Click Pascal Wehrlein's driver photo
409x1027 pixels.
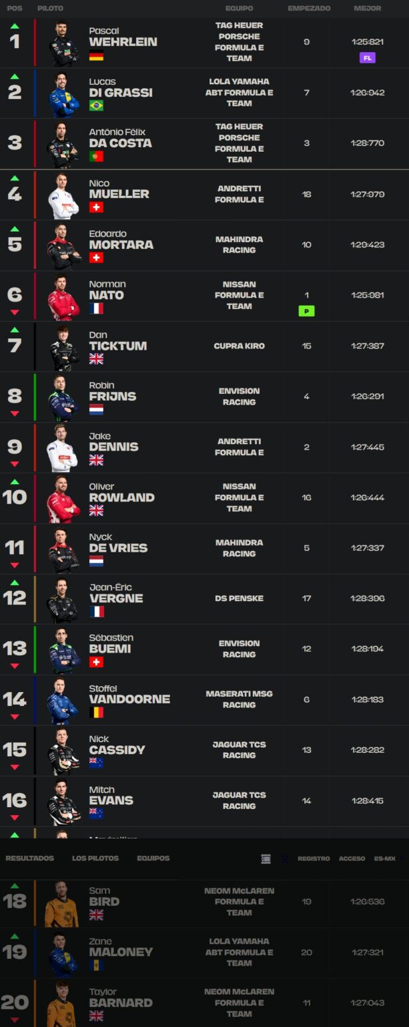click(61, 43)
